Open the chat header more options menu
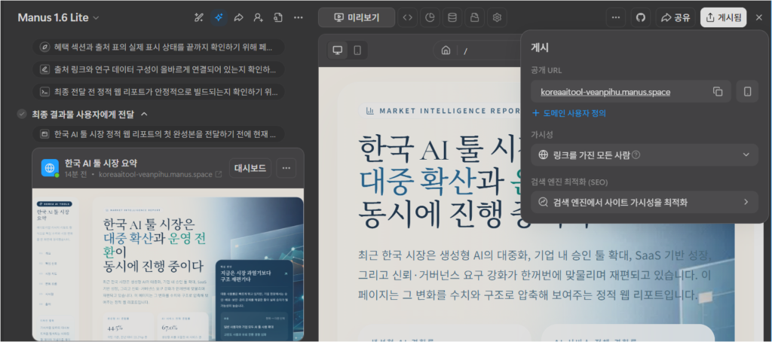 coord(298,18)
